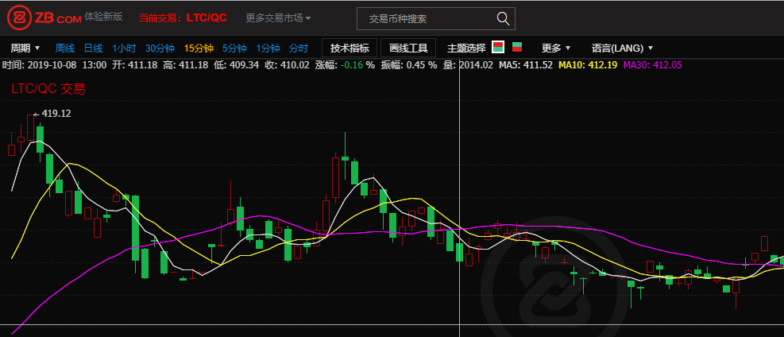Click the 体验新版 link
Screen dimensions: 784x337
click(105, 16)
